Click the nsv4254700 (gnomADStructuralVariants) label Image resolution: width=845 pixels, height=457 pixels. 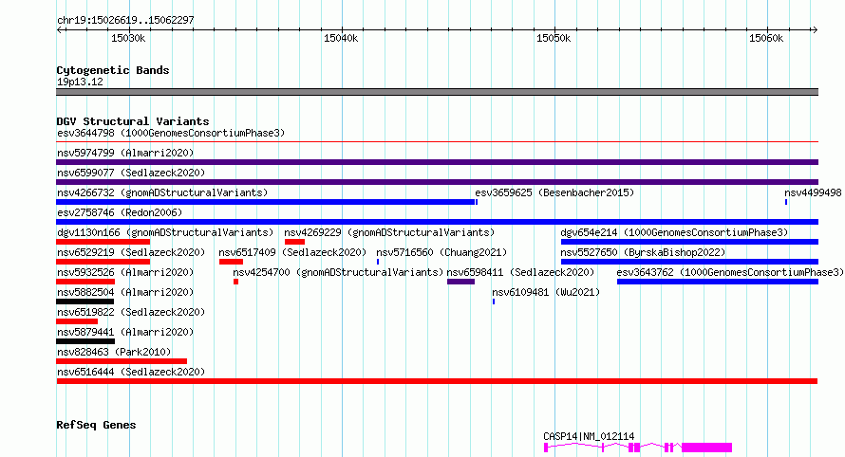(x=338, y=272)
